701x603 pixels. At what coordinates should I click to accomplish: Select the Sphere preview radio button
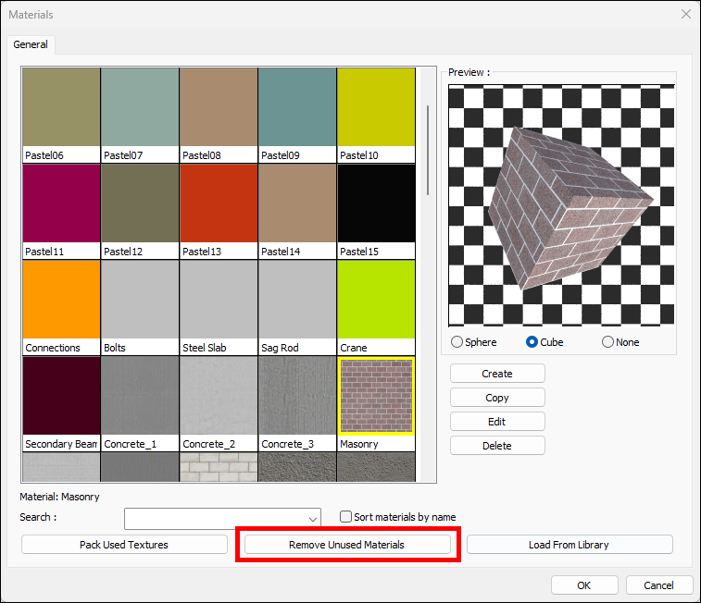point(457,342)
